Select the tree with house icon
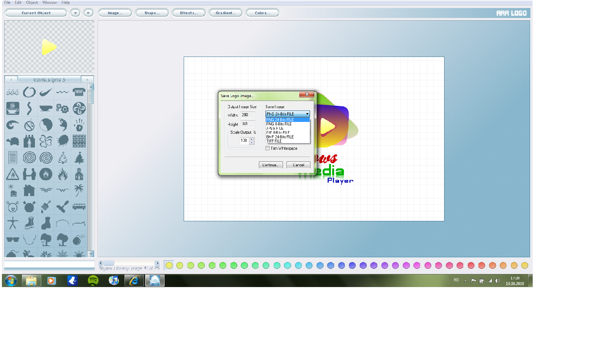The image size is (611, 344). click(x=46, y=240)
